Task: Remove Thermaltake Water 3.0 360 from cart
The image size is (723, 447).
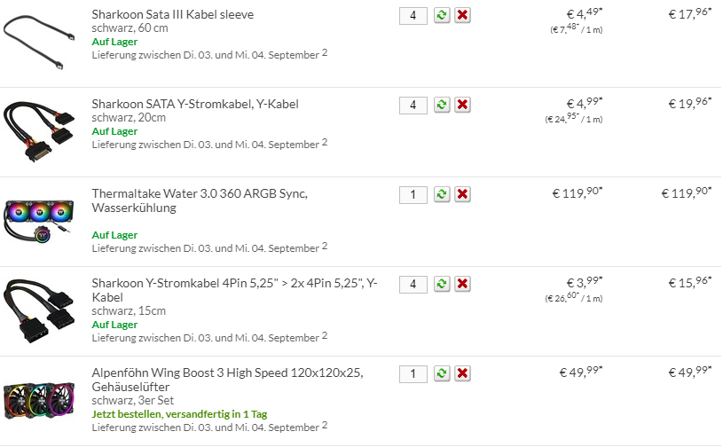Action: 462,194
